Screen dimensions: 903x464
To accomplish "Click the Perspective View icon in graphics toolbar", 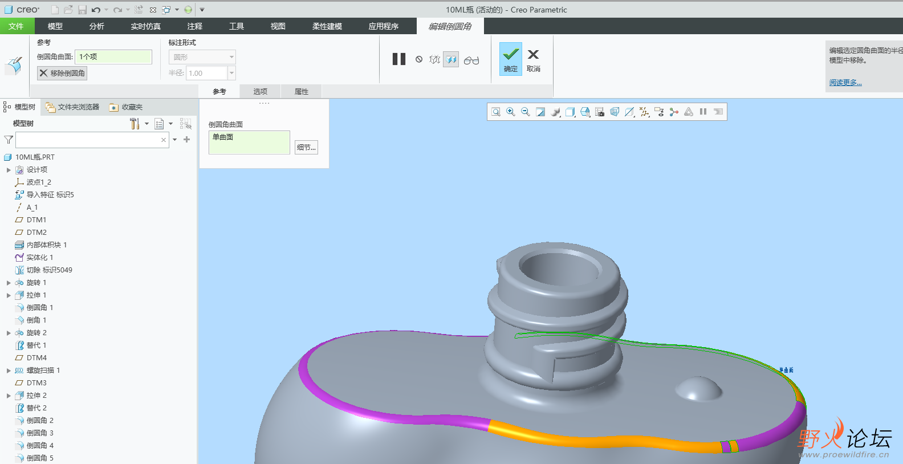I will [615, 112].
